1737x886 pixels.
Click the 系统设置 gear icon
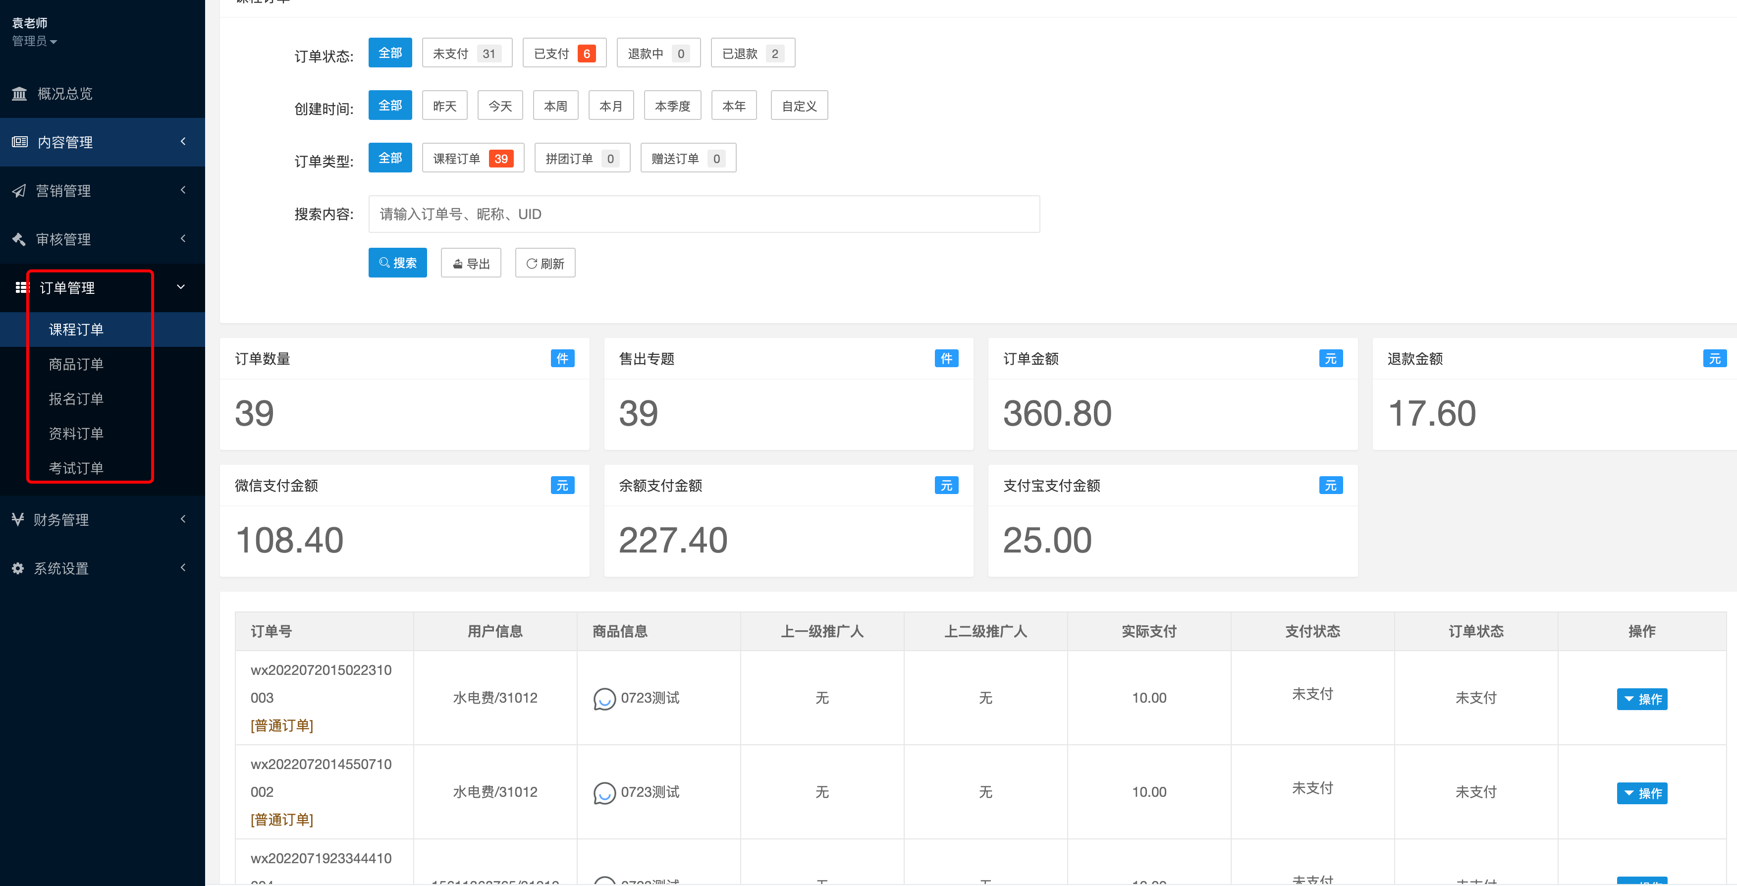pyautogui.click(x=18, y=568)
